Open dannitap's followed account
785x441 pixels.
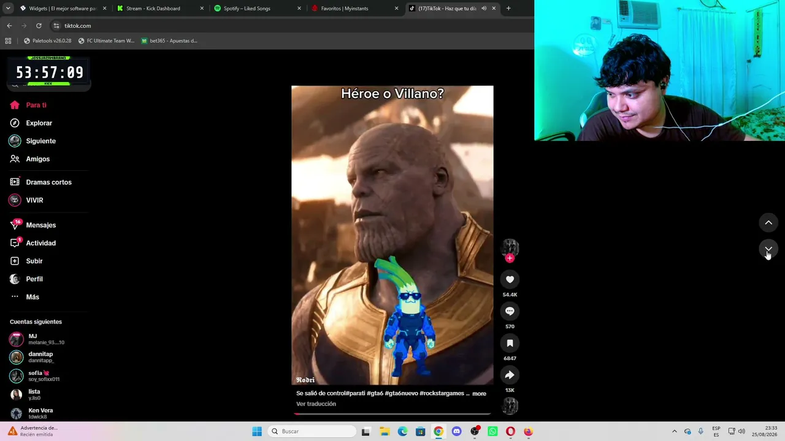tap(32, 357)
